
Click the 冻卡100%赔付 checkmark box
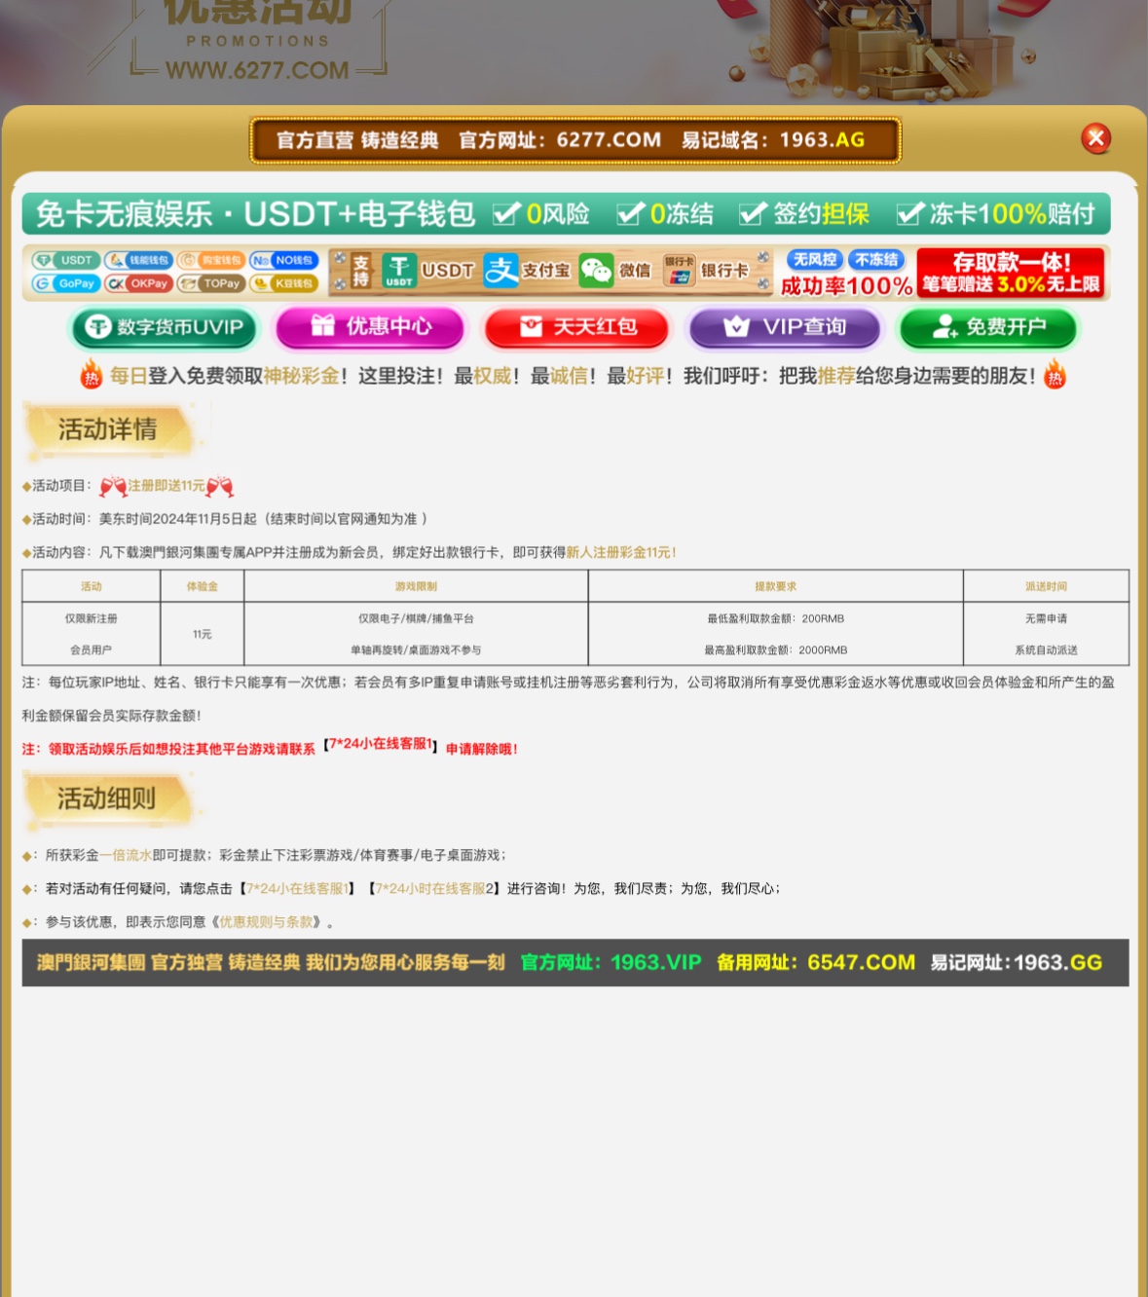click(909, 213)
